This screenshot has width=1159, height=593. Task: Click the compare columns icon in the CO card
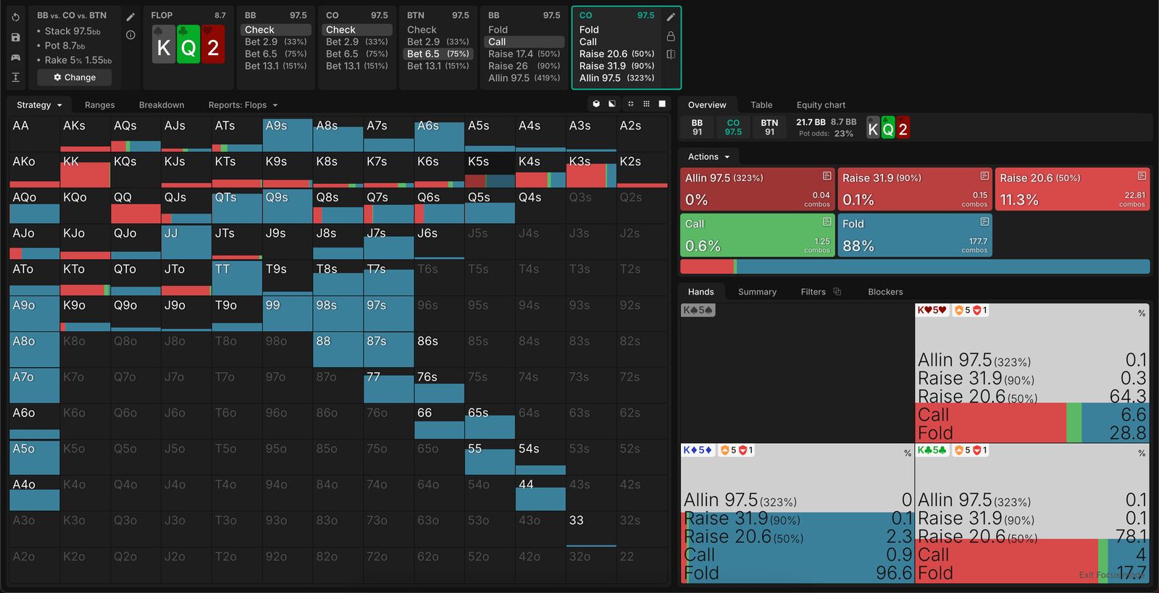click(x=671, y=54)
